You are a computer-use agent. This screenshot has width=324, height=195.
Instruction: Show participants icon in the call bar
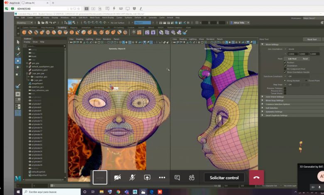192,178
